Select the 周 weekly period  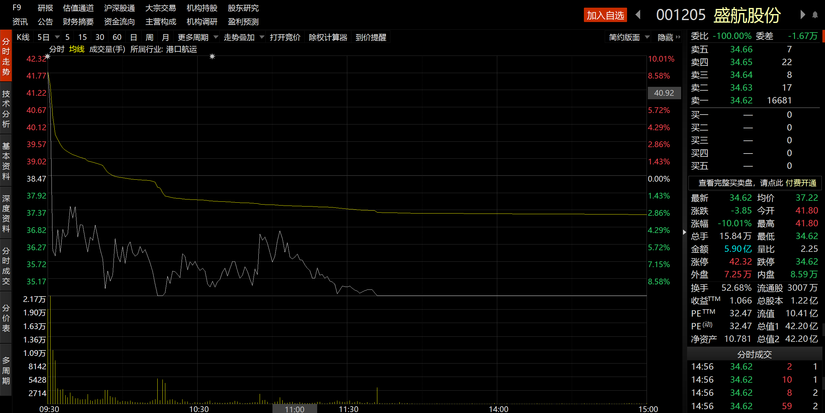[150, 37]
